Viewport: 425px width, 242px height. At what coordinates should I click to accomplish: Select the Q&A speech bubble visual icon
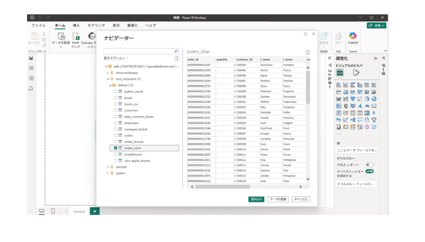coord(360,120)
